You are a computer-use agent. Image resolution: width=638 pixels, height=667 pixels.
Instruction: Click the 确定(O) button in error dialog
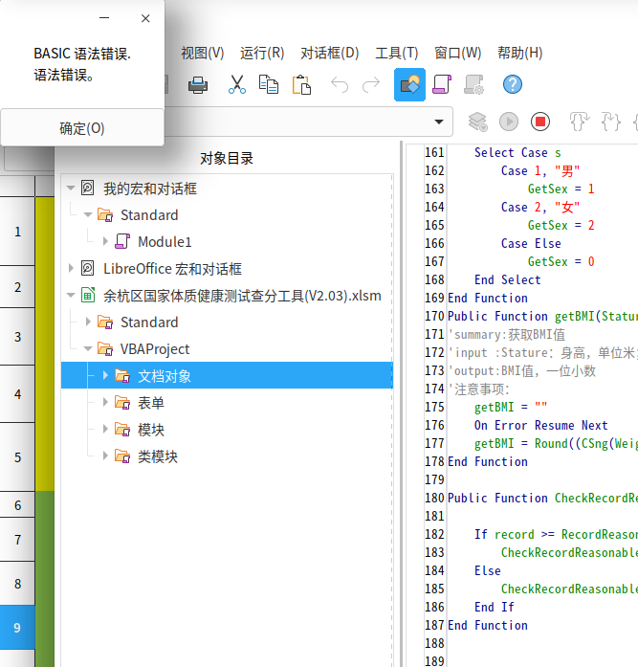click(x=82, y=127)
